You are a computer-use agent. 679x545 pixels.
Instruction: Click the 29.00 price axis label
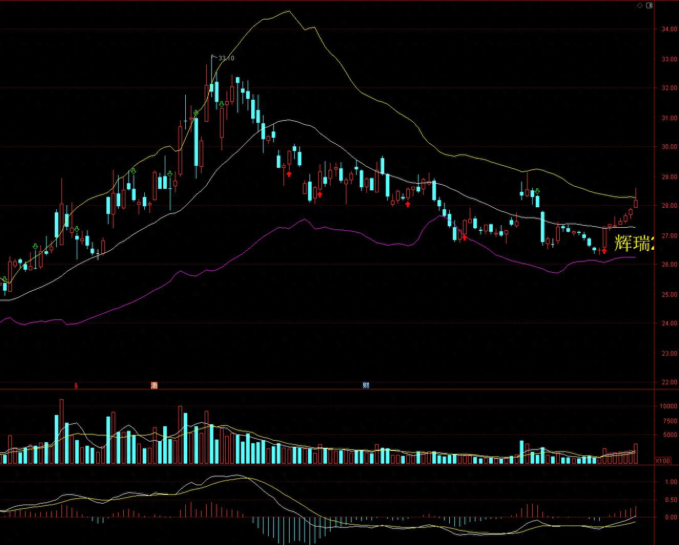click(x=669, y=177)
